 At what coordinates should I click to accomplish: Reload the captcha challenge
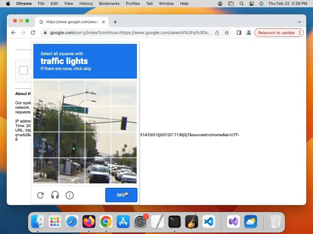pos(40,195)
